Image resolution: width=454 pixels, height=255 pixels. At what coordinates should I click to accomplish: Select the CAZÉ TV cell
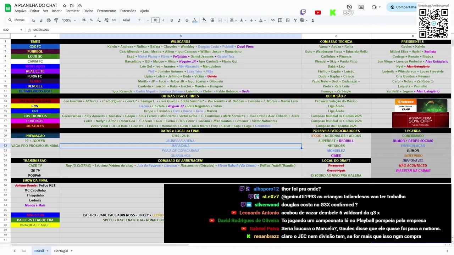pos(35,165)
